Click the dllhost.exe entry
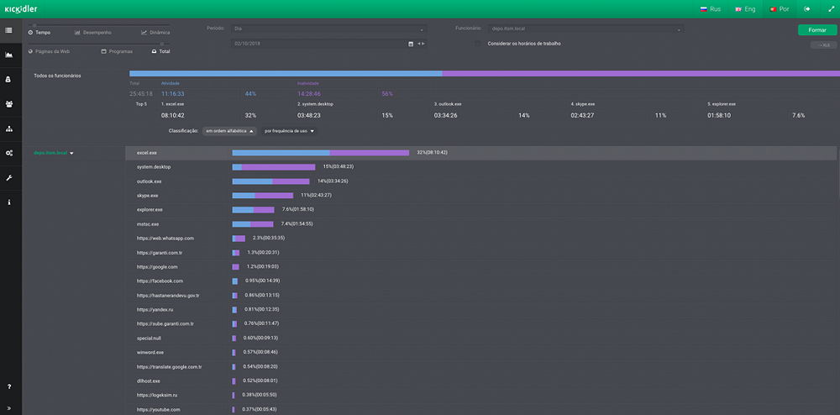The image size is (840, 415). [x=149, y=381]
